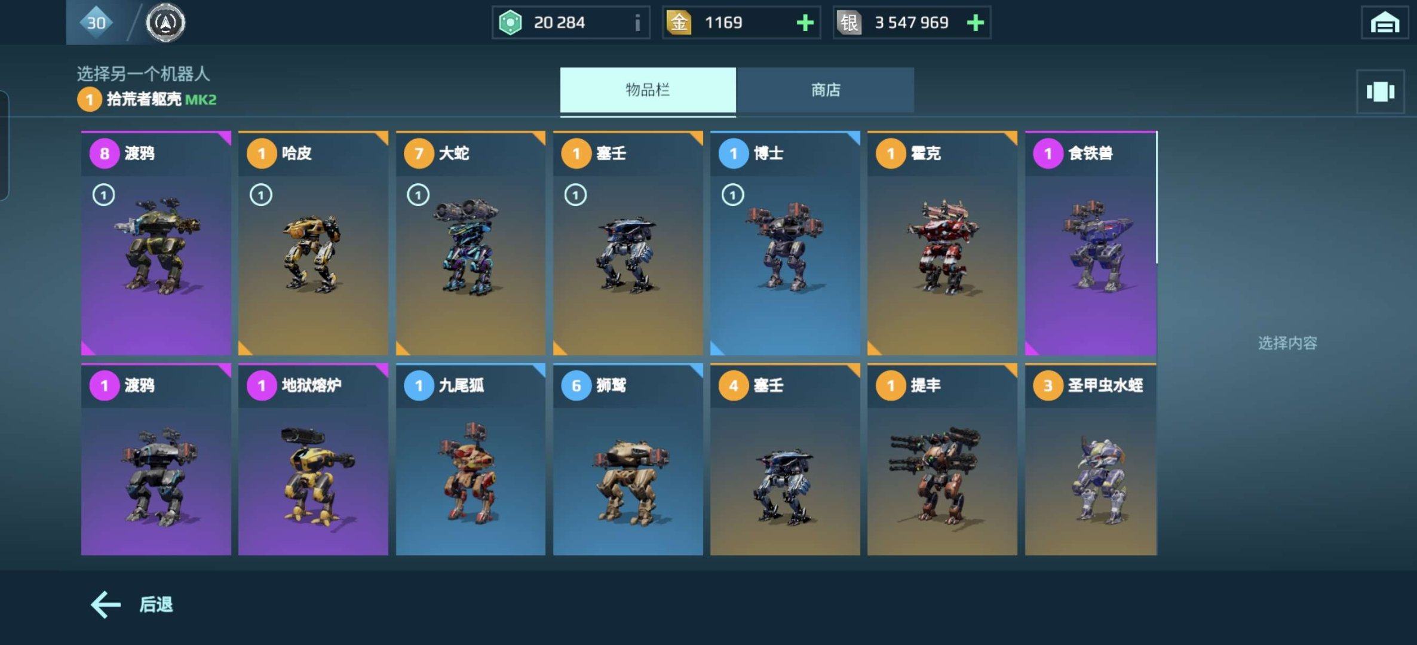The image size is (1417, 645).
Task: Click the circled 1 on 哈皮 card
Action: (260, 195)
